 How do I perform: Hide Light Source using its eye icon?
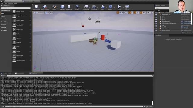(x=156, y=29)
